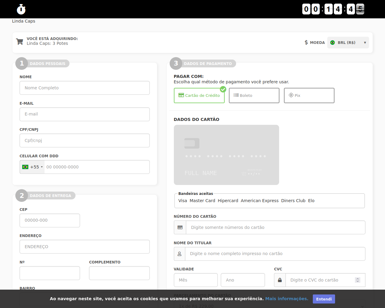This screenshot has width=385, height=308.
Task: Open the BRL (R$) currency dropdown
Action: 348,42
